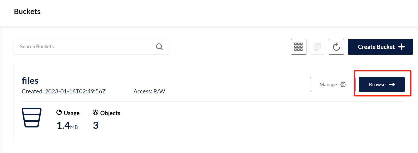Click the arrow icon in Browse
Viewport: 418px width, 153px height.
(x=392, y=84)
